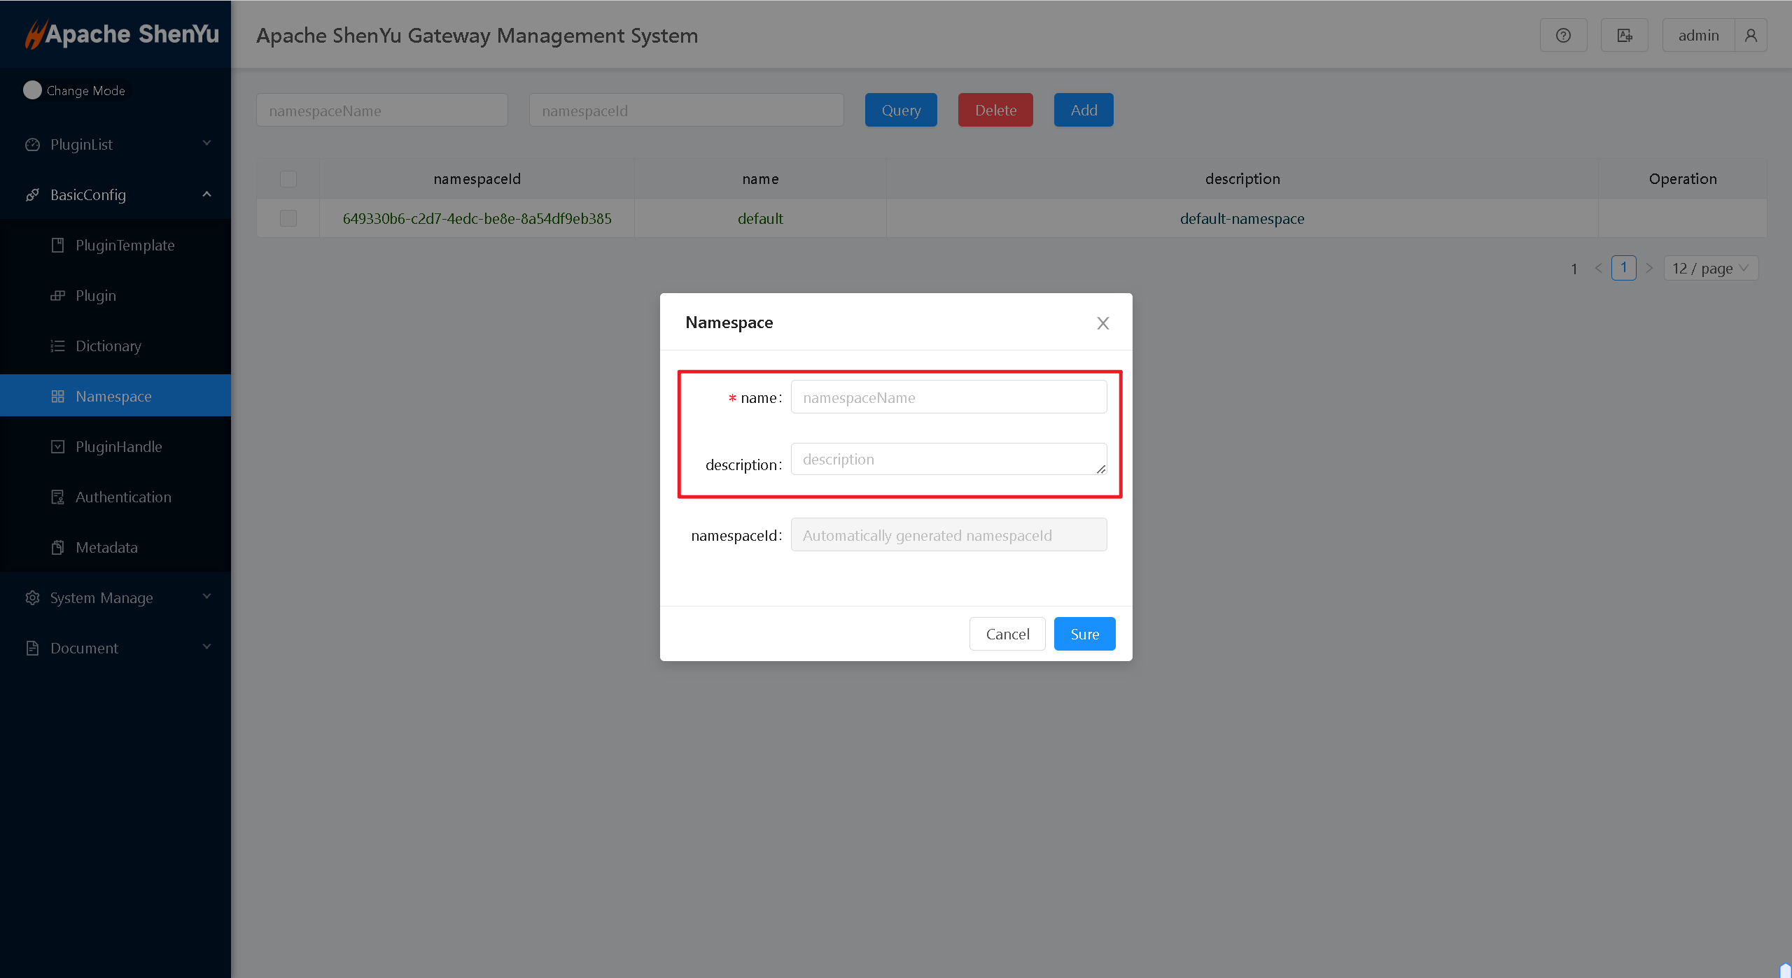Click the language translate icon in header

coord(1624,36)
